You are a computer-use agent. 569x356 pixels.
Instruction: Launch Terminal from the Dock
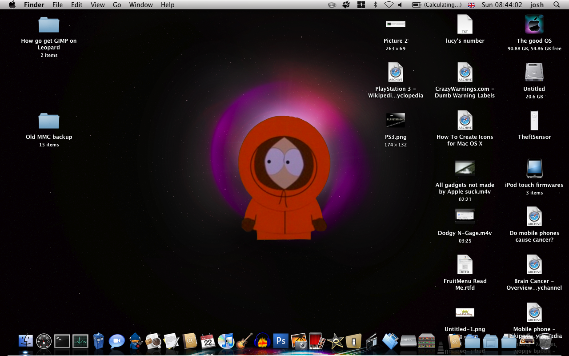click(62, 341)
